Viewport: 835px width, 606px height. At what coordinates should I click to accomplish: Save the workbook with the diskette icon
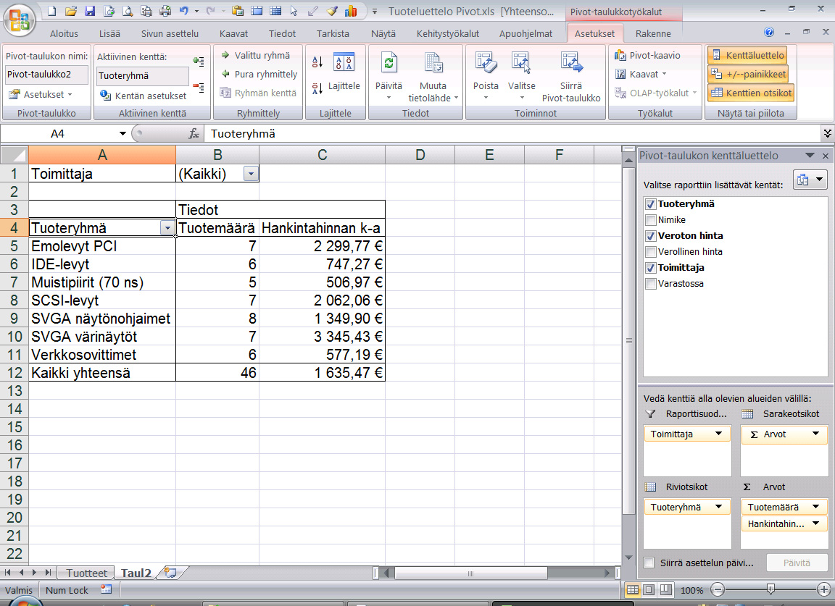coord(89,11)
